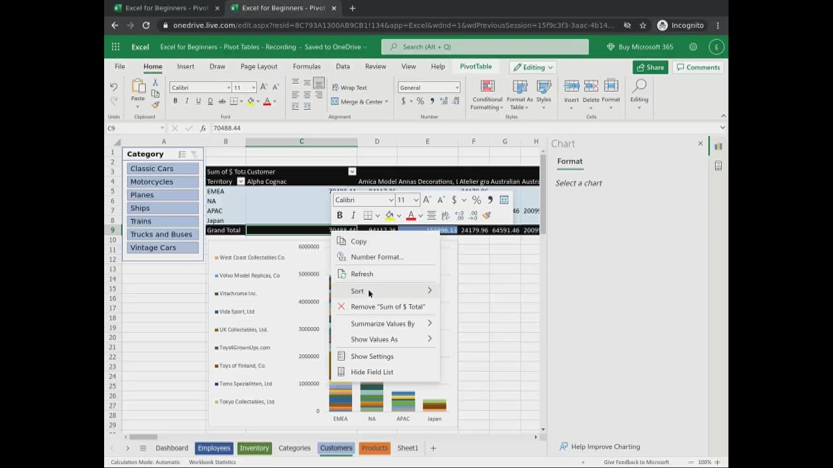This screenshot has height=468, width=833.
Task: Expand Summarize Values By submenu
Action: (385, 323)
